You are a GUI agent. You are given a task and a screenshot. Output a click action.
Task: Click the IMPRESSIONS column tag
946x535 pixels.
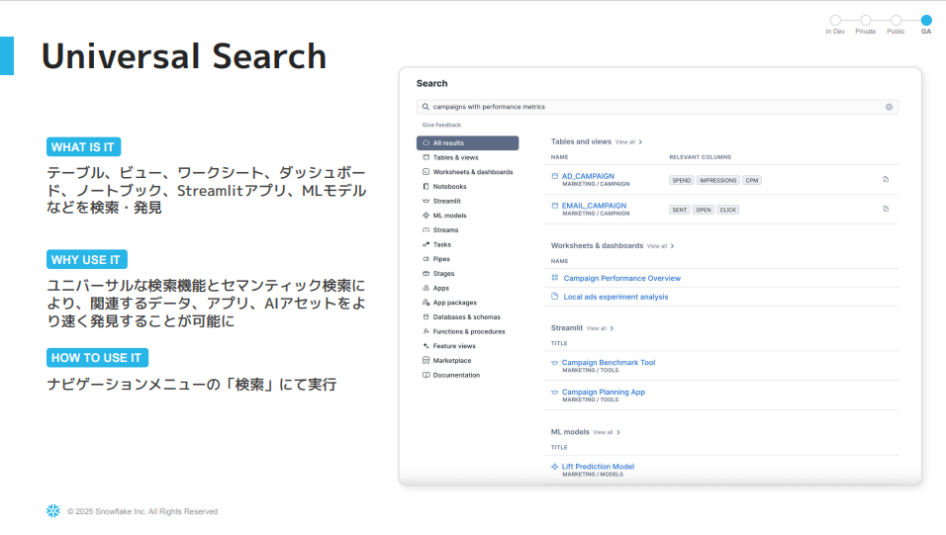[x=718, y=180]
